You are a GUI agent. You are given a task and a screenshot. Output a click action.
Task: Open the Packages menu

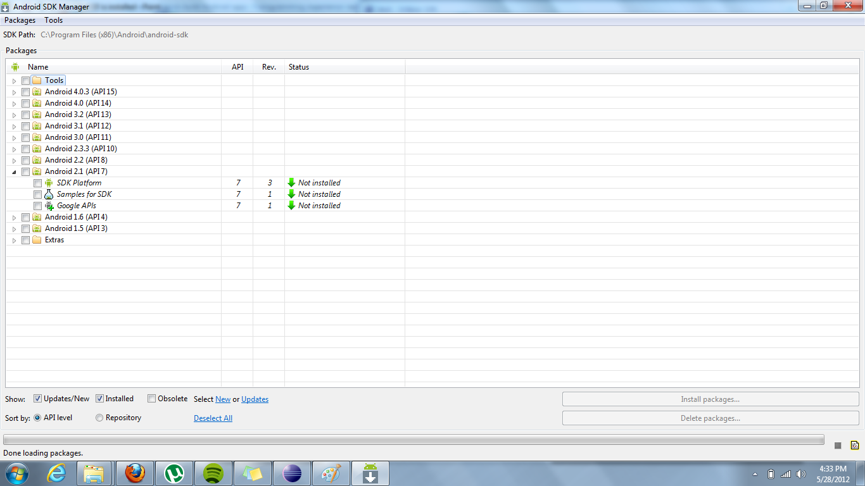(x=20, y=20)
